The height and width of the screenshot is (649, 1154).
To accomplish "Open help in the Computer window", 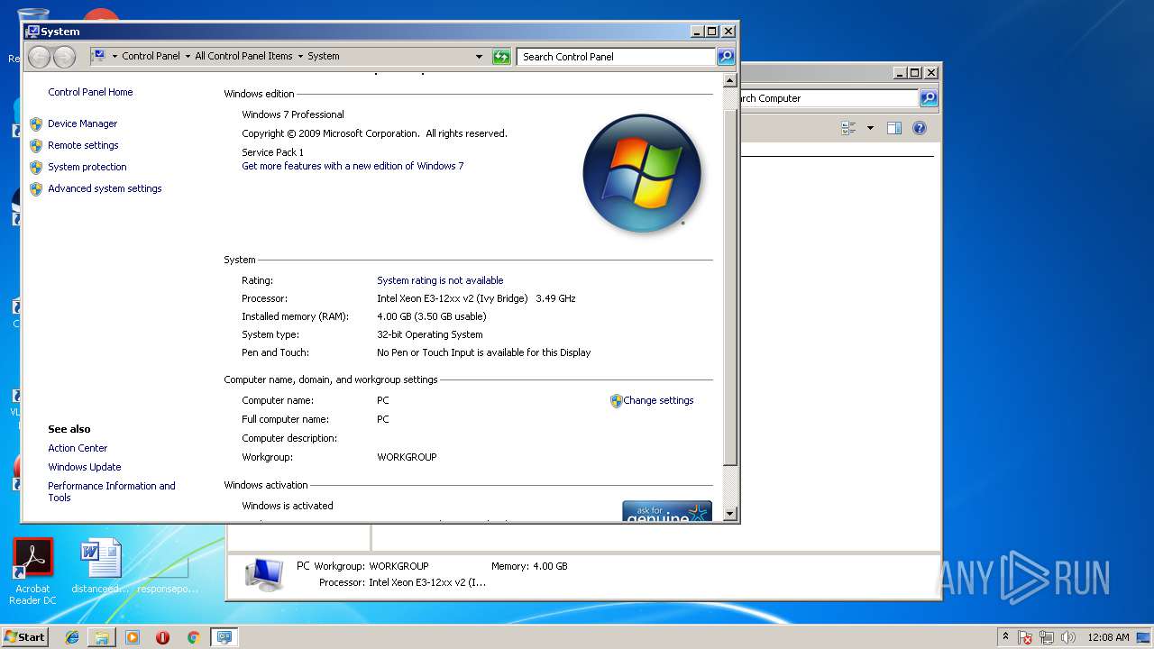I will (x=920, y=128).
